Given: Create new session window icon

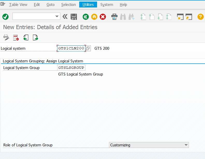Looking at the screenshot, I should (x=180, y=17).
